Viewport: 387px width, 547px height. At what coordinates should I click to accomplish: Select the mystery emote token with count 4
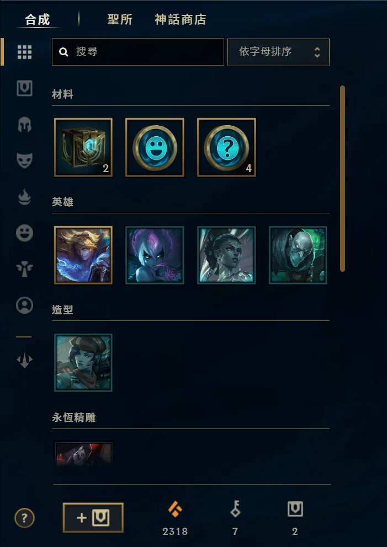[226, 147]
